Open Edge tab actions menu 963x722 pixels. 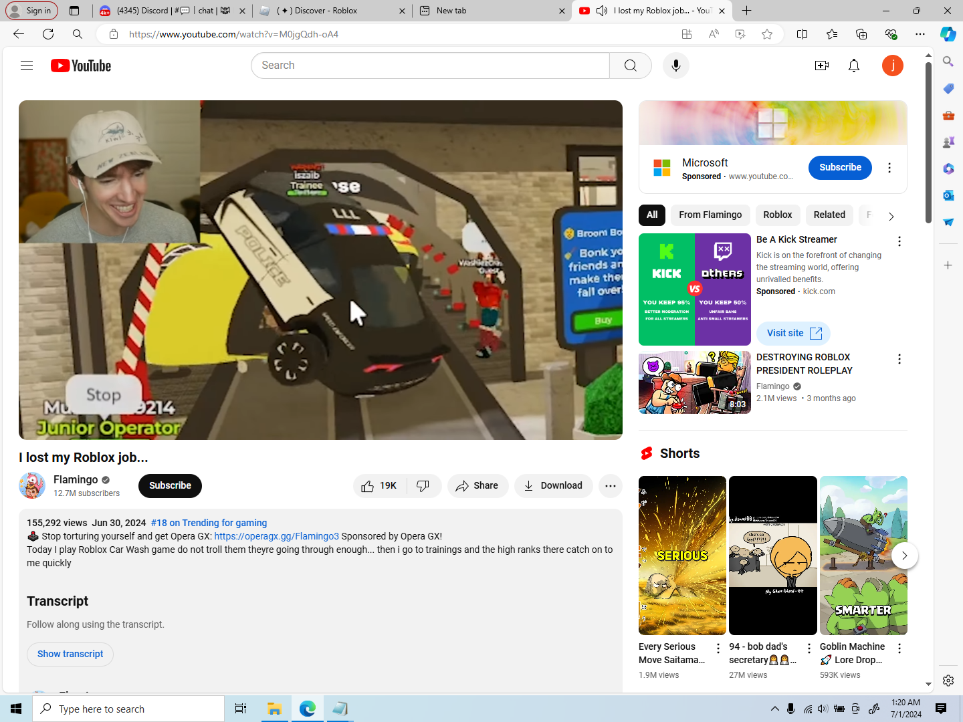74,11
